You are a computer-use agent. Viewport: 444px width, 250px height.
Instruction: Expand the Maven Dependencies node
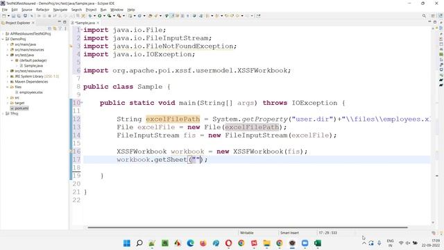(8, 82)
